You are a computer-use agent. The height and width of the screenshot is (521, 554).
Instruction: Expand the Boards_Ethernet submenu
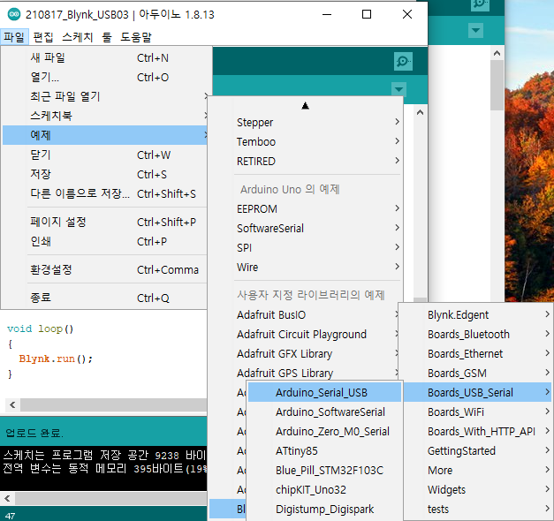(x=477, y=353)
